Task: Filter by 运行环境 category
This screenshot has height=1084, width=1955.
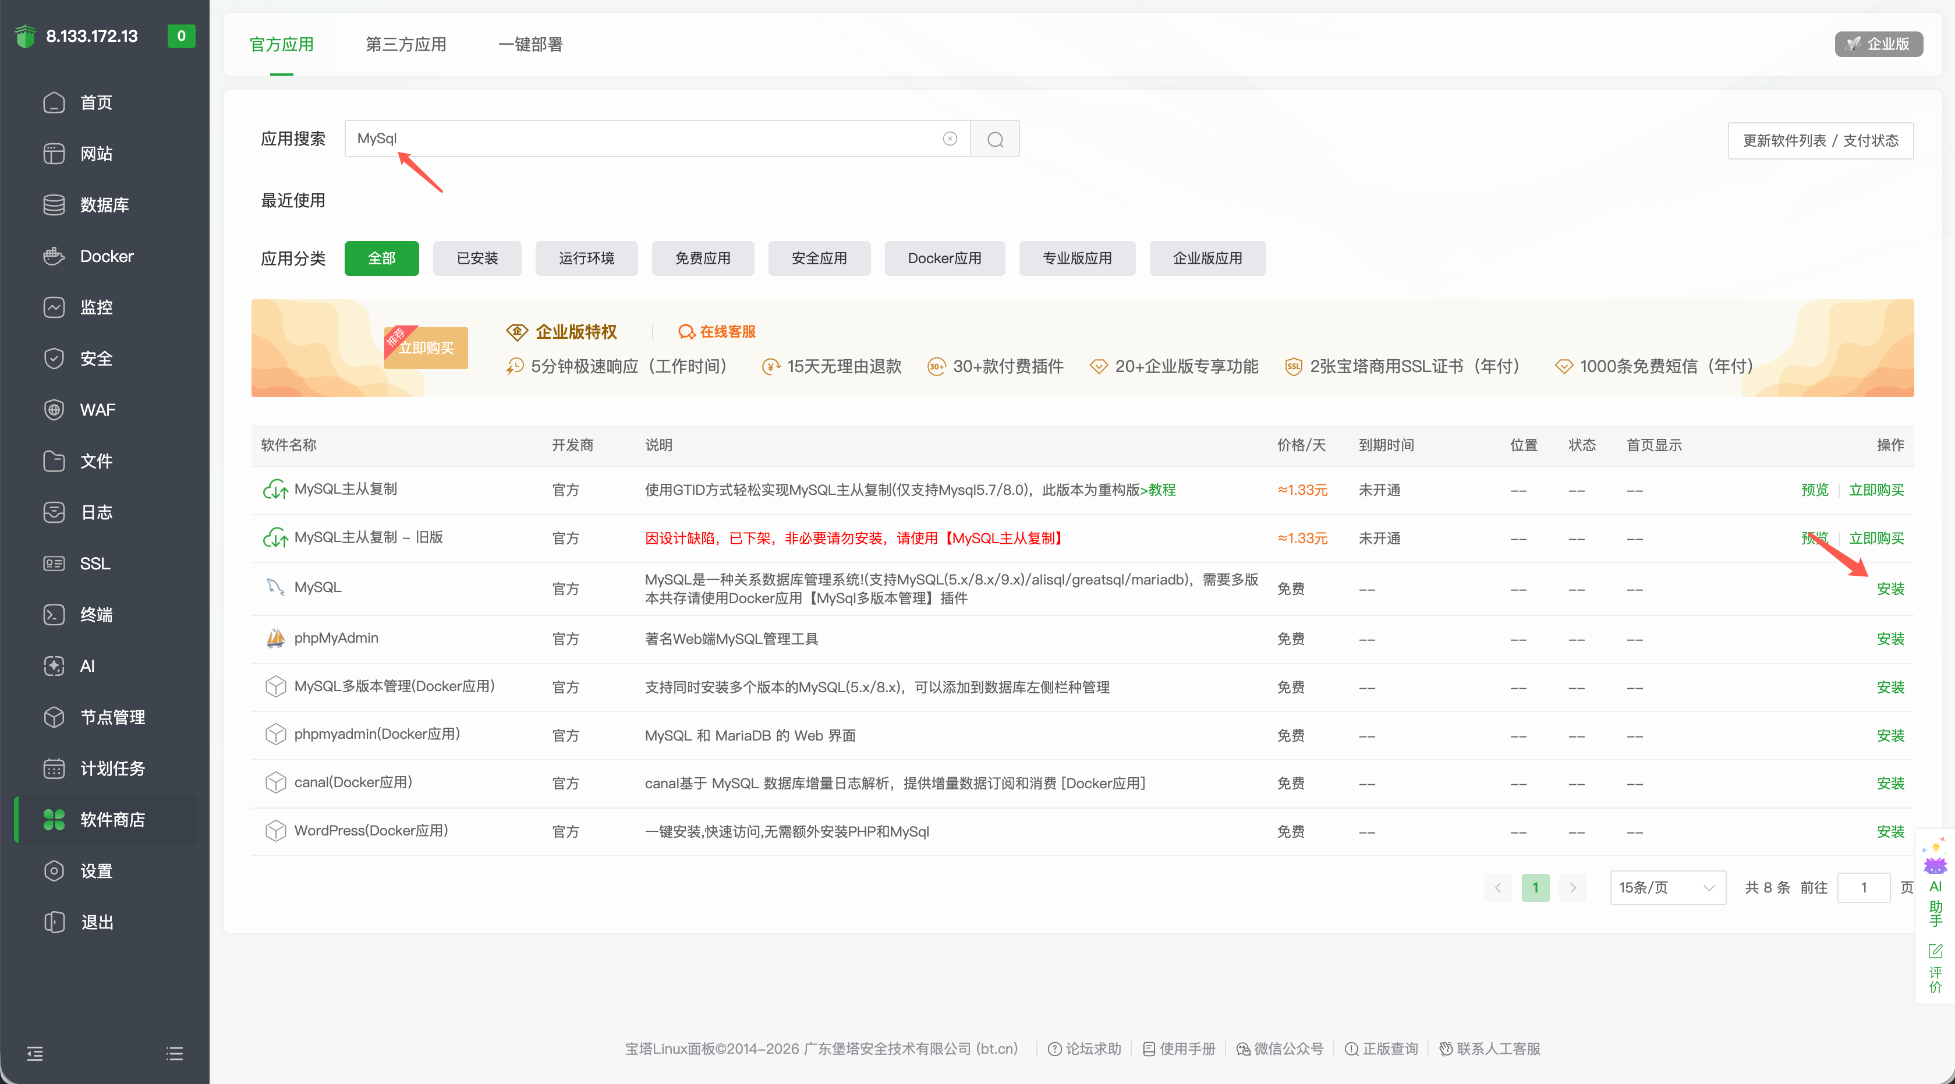Action: tap(587, 258)
